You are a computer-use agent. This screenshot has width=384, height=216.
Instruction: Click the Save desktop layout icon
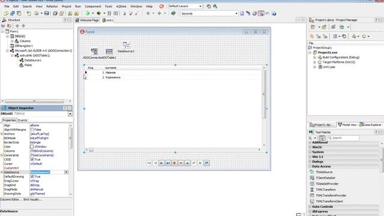click(209, 6)
